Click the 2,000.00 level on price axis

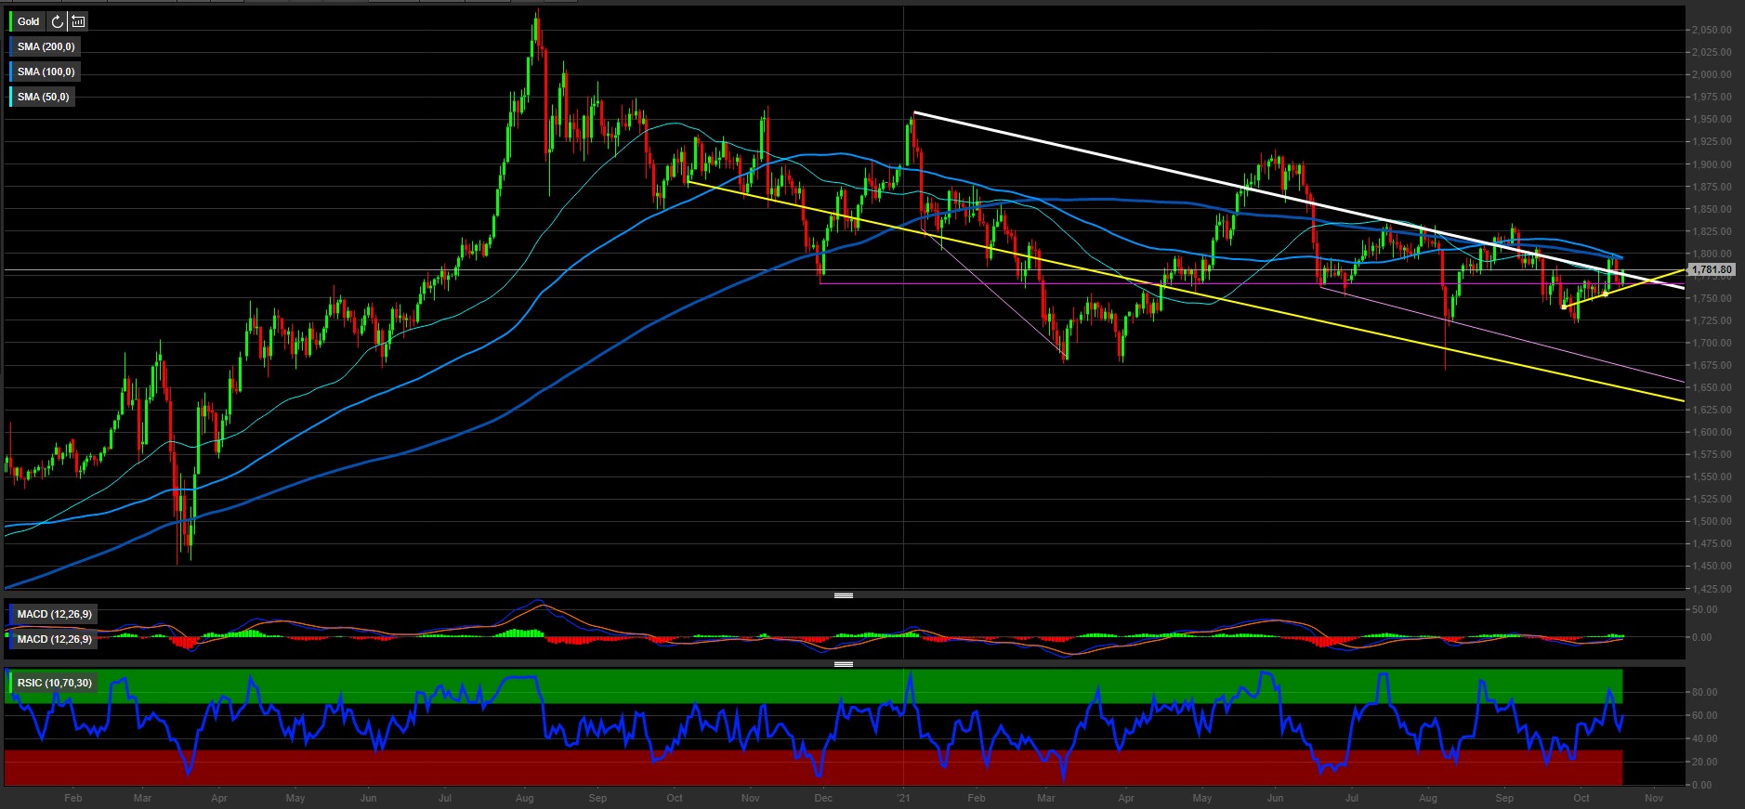tap(1711, 74)
